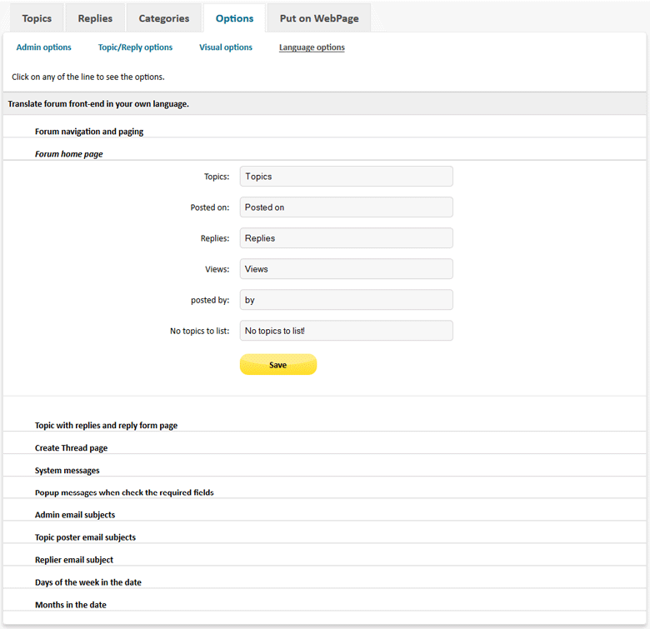Focus the posted by input field
This screenshot has width=650, height=629.
346,300
